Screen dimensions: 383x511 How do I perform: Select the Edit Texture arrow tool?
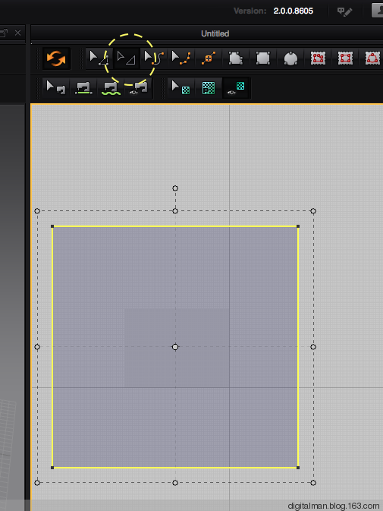(181, 88)
